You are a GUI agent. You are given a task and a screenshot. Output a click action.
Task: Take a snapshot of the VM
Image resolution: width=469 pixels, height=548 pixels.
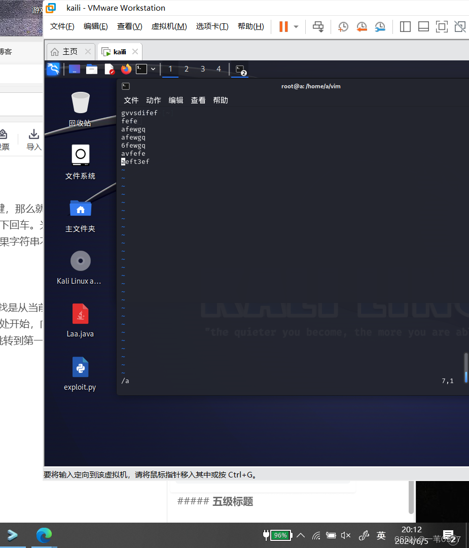click(343, 26)
